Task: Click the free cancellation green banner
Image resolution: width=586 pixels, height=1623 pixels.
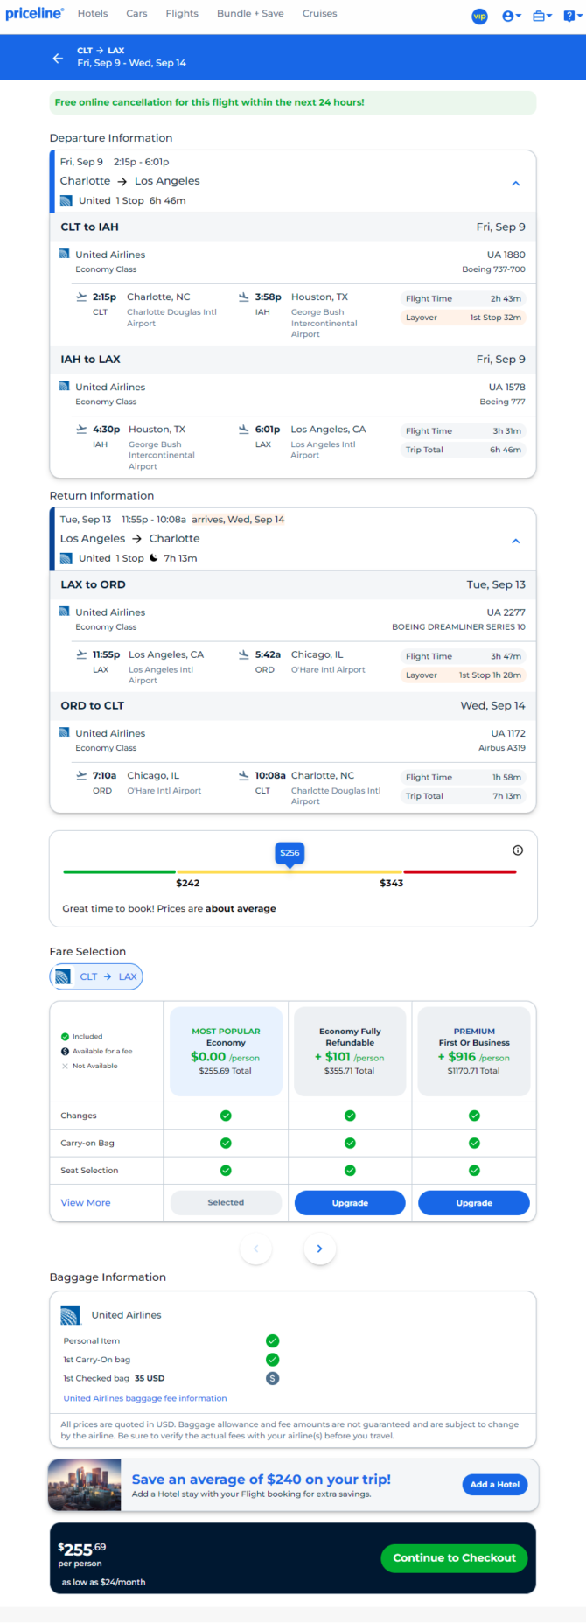Action: [293, 102]
